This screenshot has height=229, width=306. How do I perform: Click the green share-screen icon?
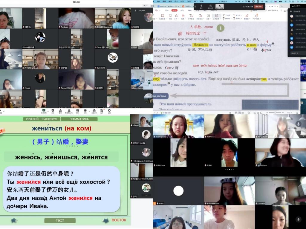coord(44,110)
